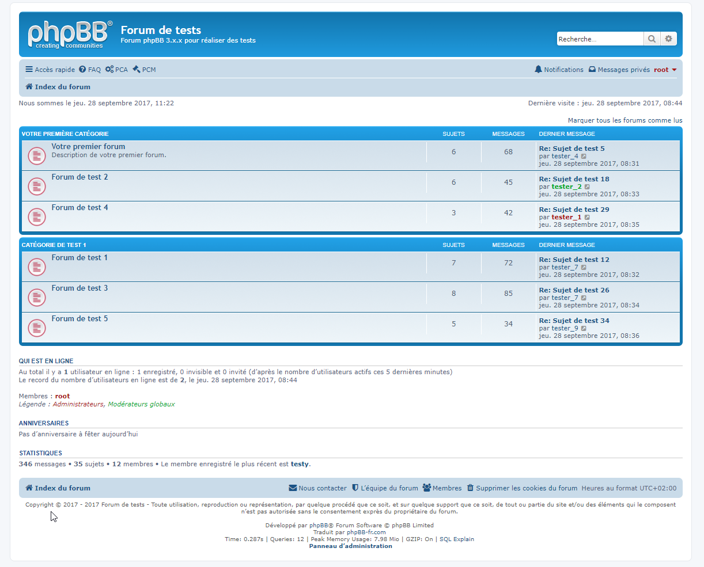The image size is (704, 567).
Task: Open Messages privés inbox
Action: [x=619, y=70]
